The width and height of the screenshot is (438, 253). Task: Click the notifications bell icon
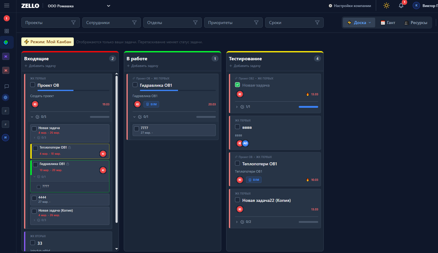(x=401, y=6)
